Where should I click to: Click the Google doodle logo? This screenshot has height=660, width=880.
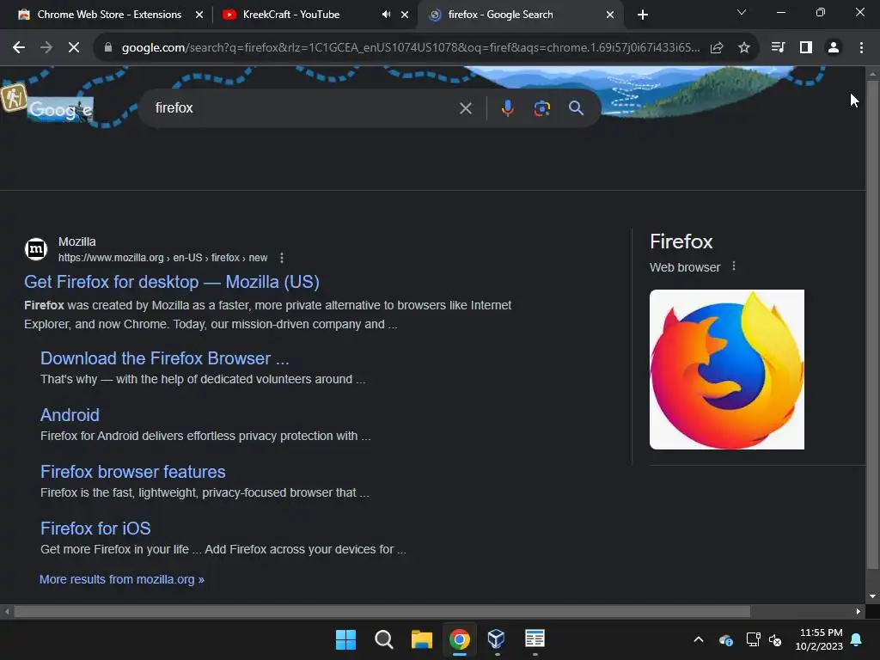[x=60, y=109]
